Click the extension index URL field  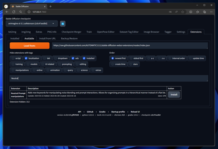click(x=130, y=46)
